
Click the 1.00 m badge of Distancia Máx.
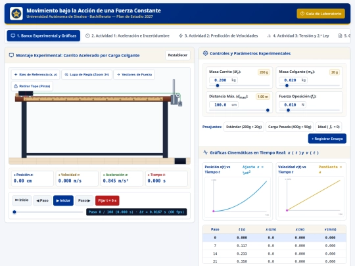[262, 97]
